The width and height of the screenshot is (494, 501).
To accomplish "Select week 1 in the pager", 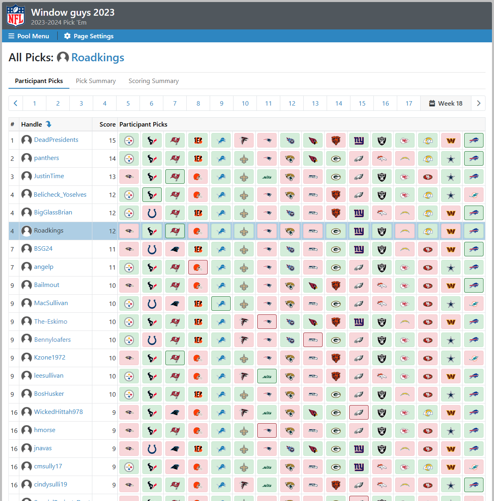I will 35,103.
